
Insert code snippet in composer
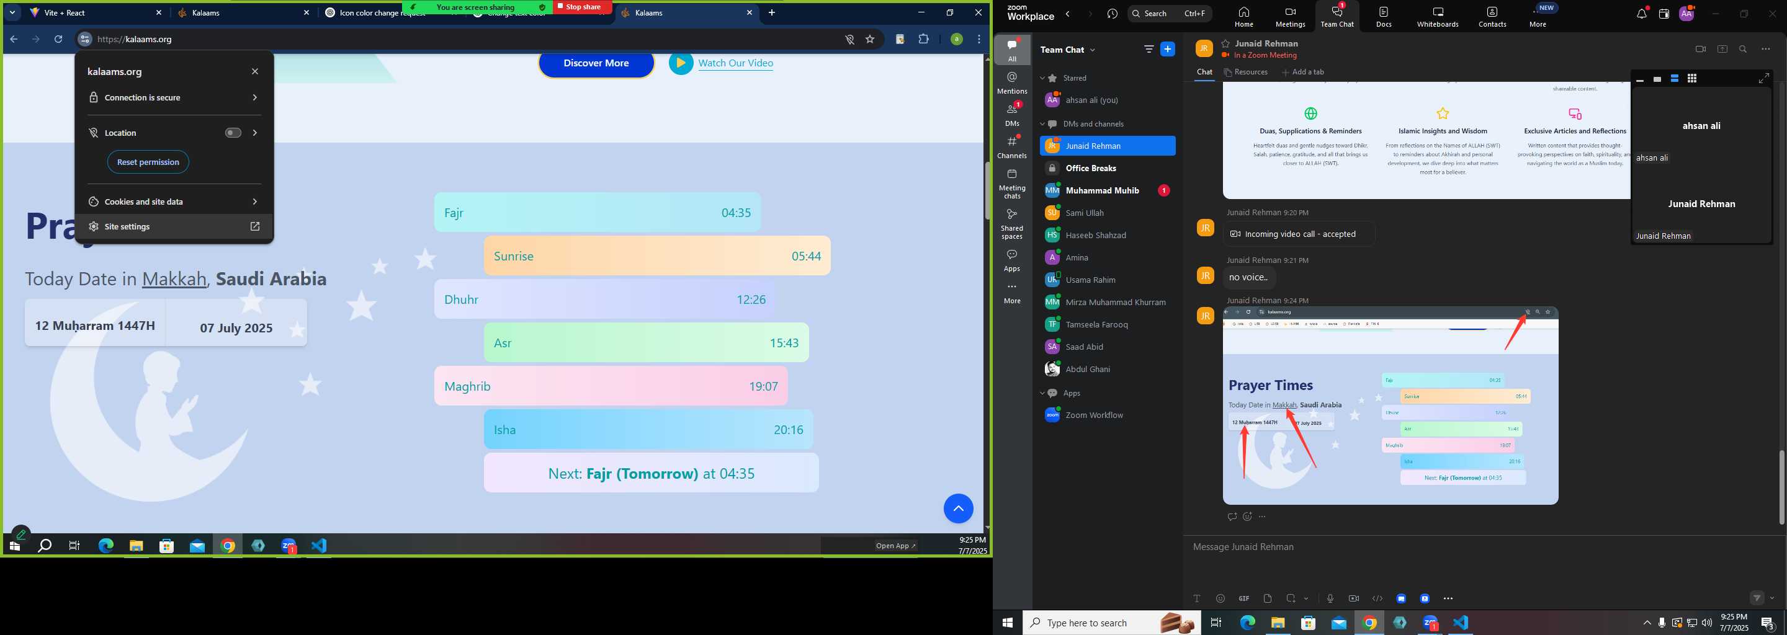coord(1377,598)
